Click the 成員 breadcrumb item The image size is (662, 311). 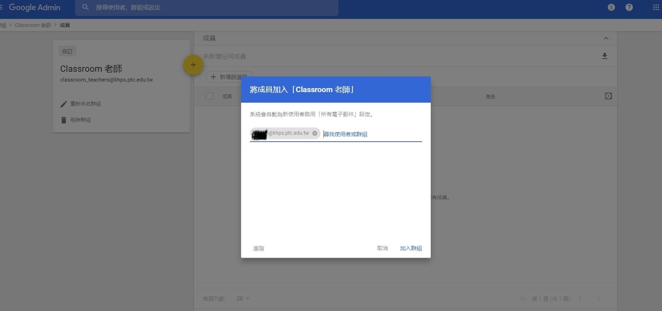pos(65,25)
